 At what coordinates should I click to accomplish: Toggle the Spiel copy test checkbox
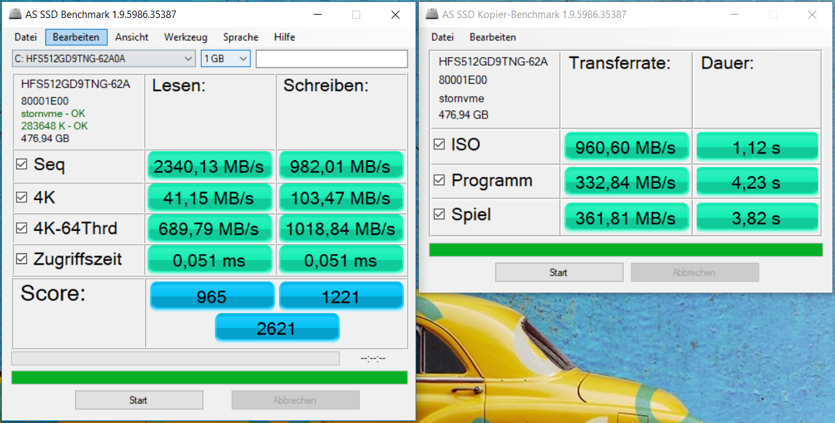pyautogui.click(x=439, y=215)
